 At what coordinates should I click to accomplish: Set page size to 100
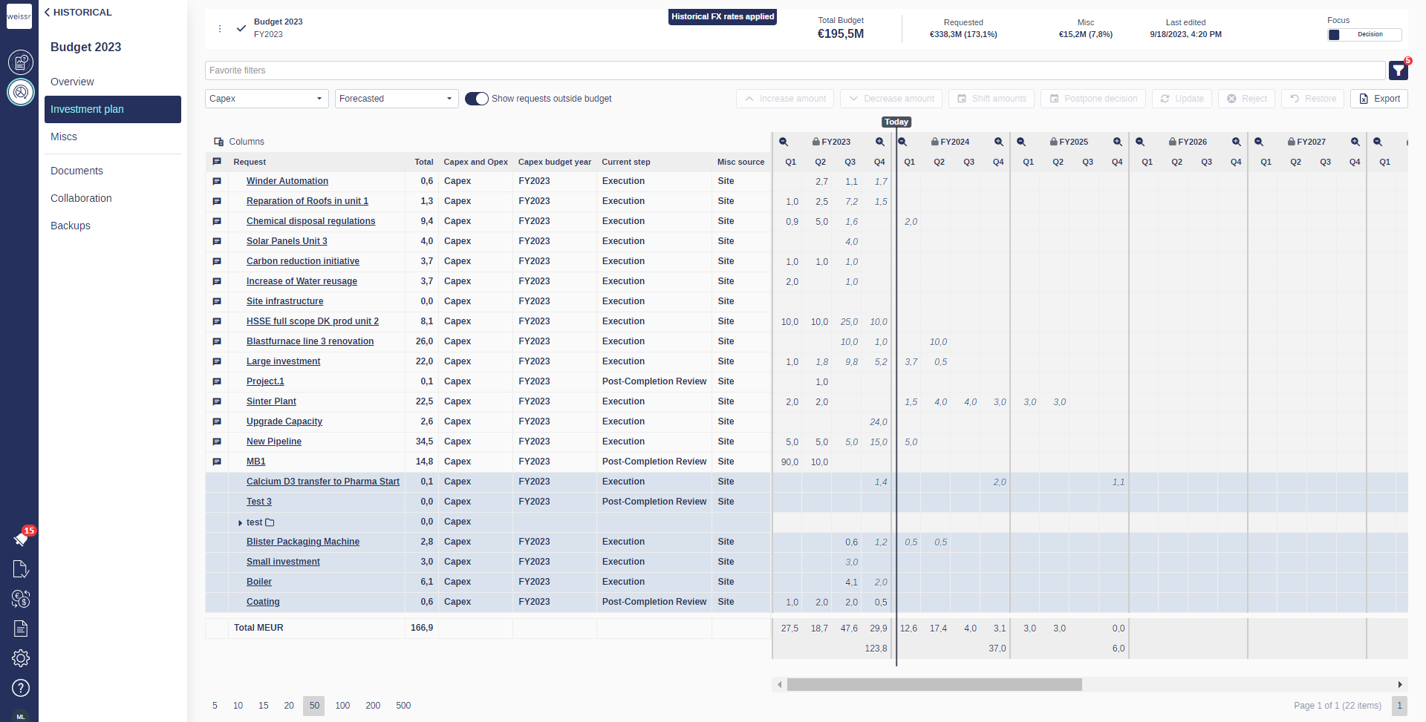342,706
